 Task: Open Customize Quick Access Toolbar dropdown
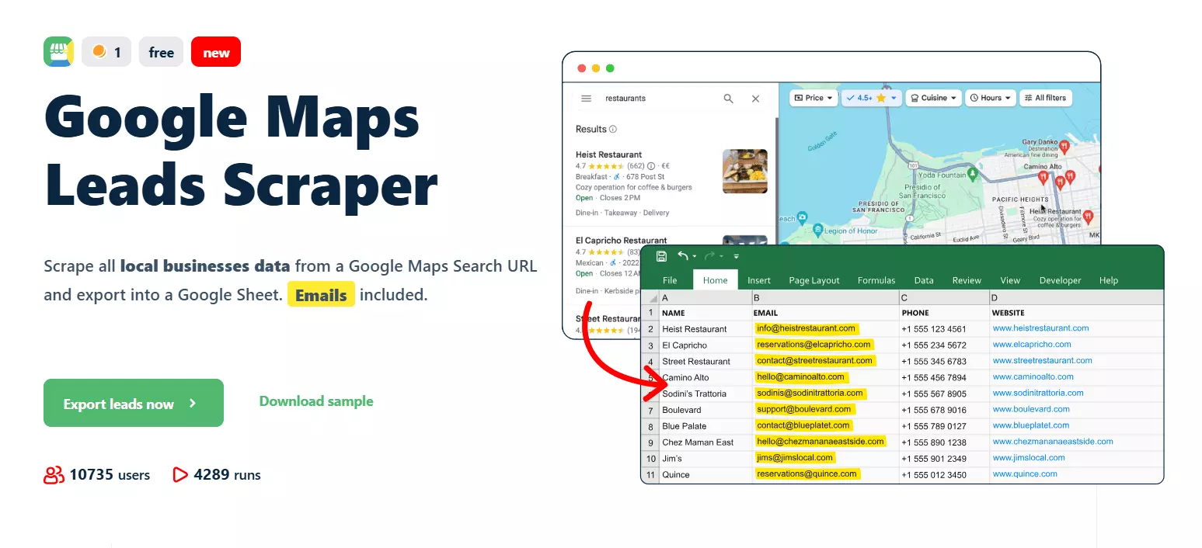click(736, 257)
